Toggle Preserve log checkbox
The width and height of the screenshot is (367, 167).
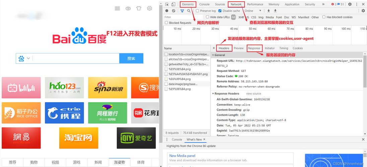(197, 11)
